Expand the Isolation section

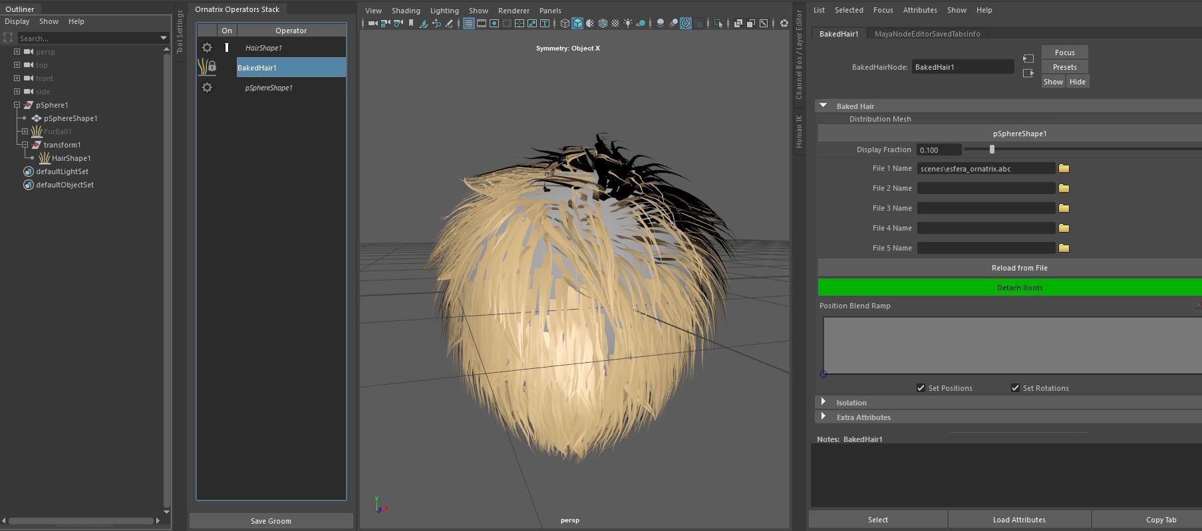coord(824,402)
